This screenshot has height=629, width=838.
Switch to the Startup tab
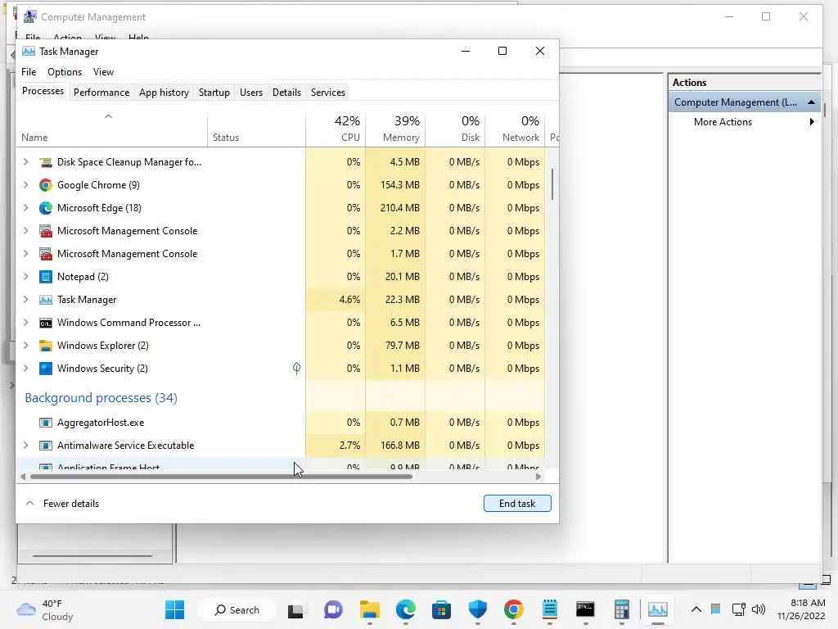(214, 93)
